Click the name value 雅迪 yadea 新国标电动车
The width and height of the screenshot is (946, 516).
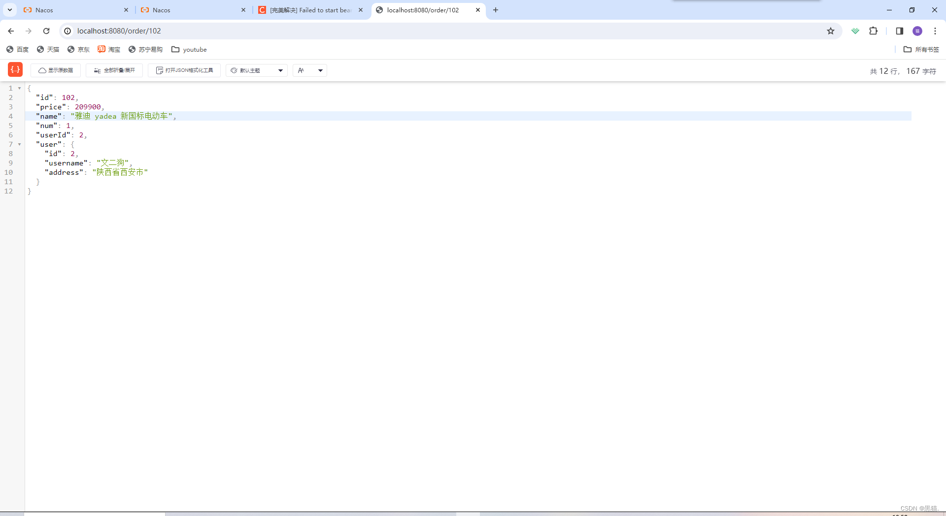(122, 116)
